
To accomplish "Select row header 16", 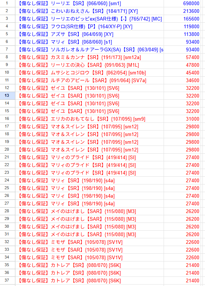I will pos(7,119).
